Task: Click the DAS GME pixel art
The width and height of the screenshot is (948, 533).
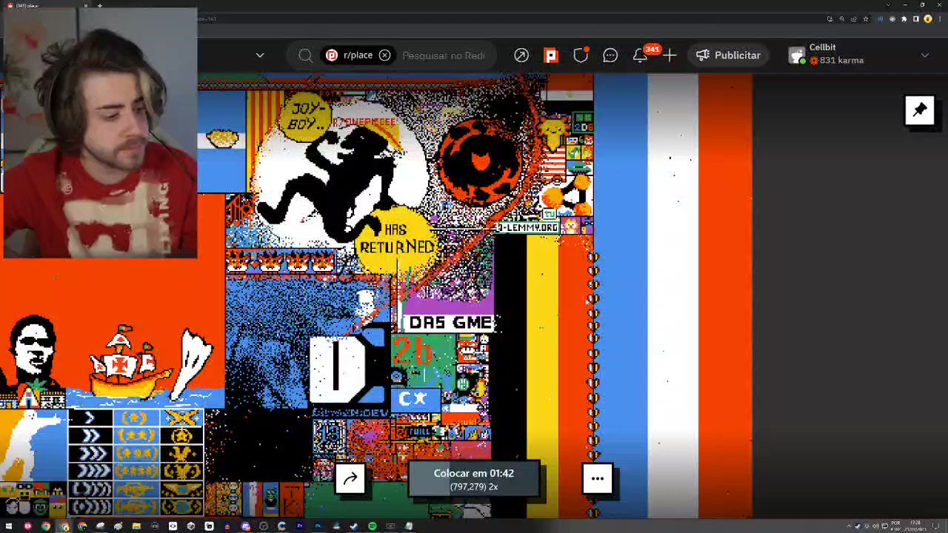Action: [x=450, y=322]
